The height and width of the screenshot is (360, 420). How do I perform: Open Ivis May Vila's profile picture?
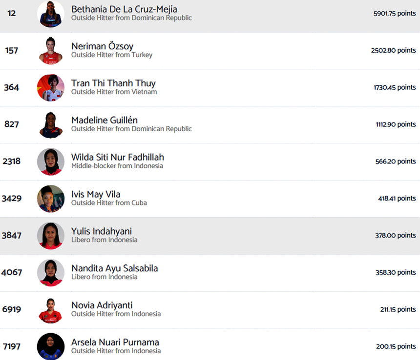[51, 199]
